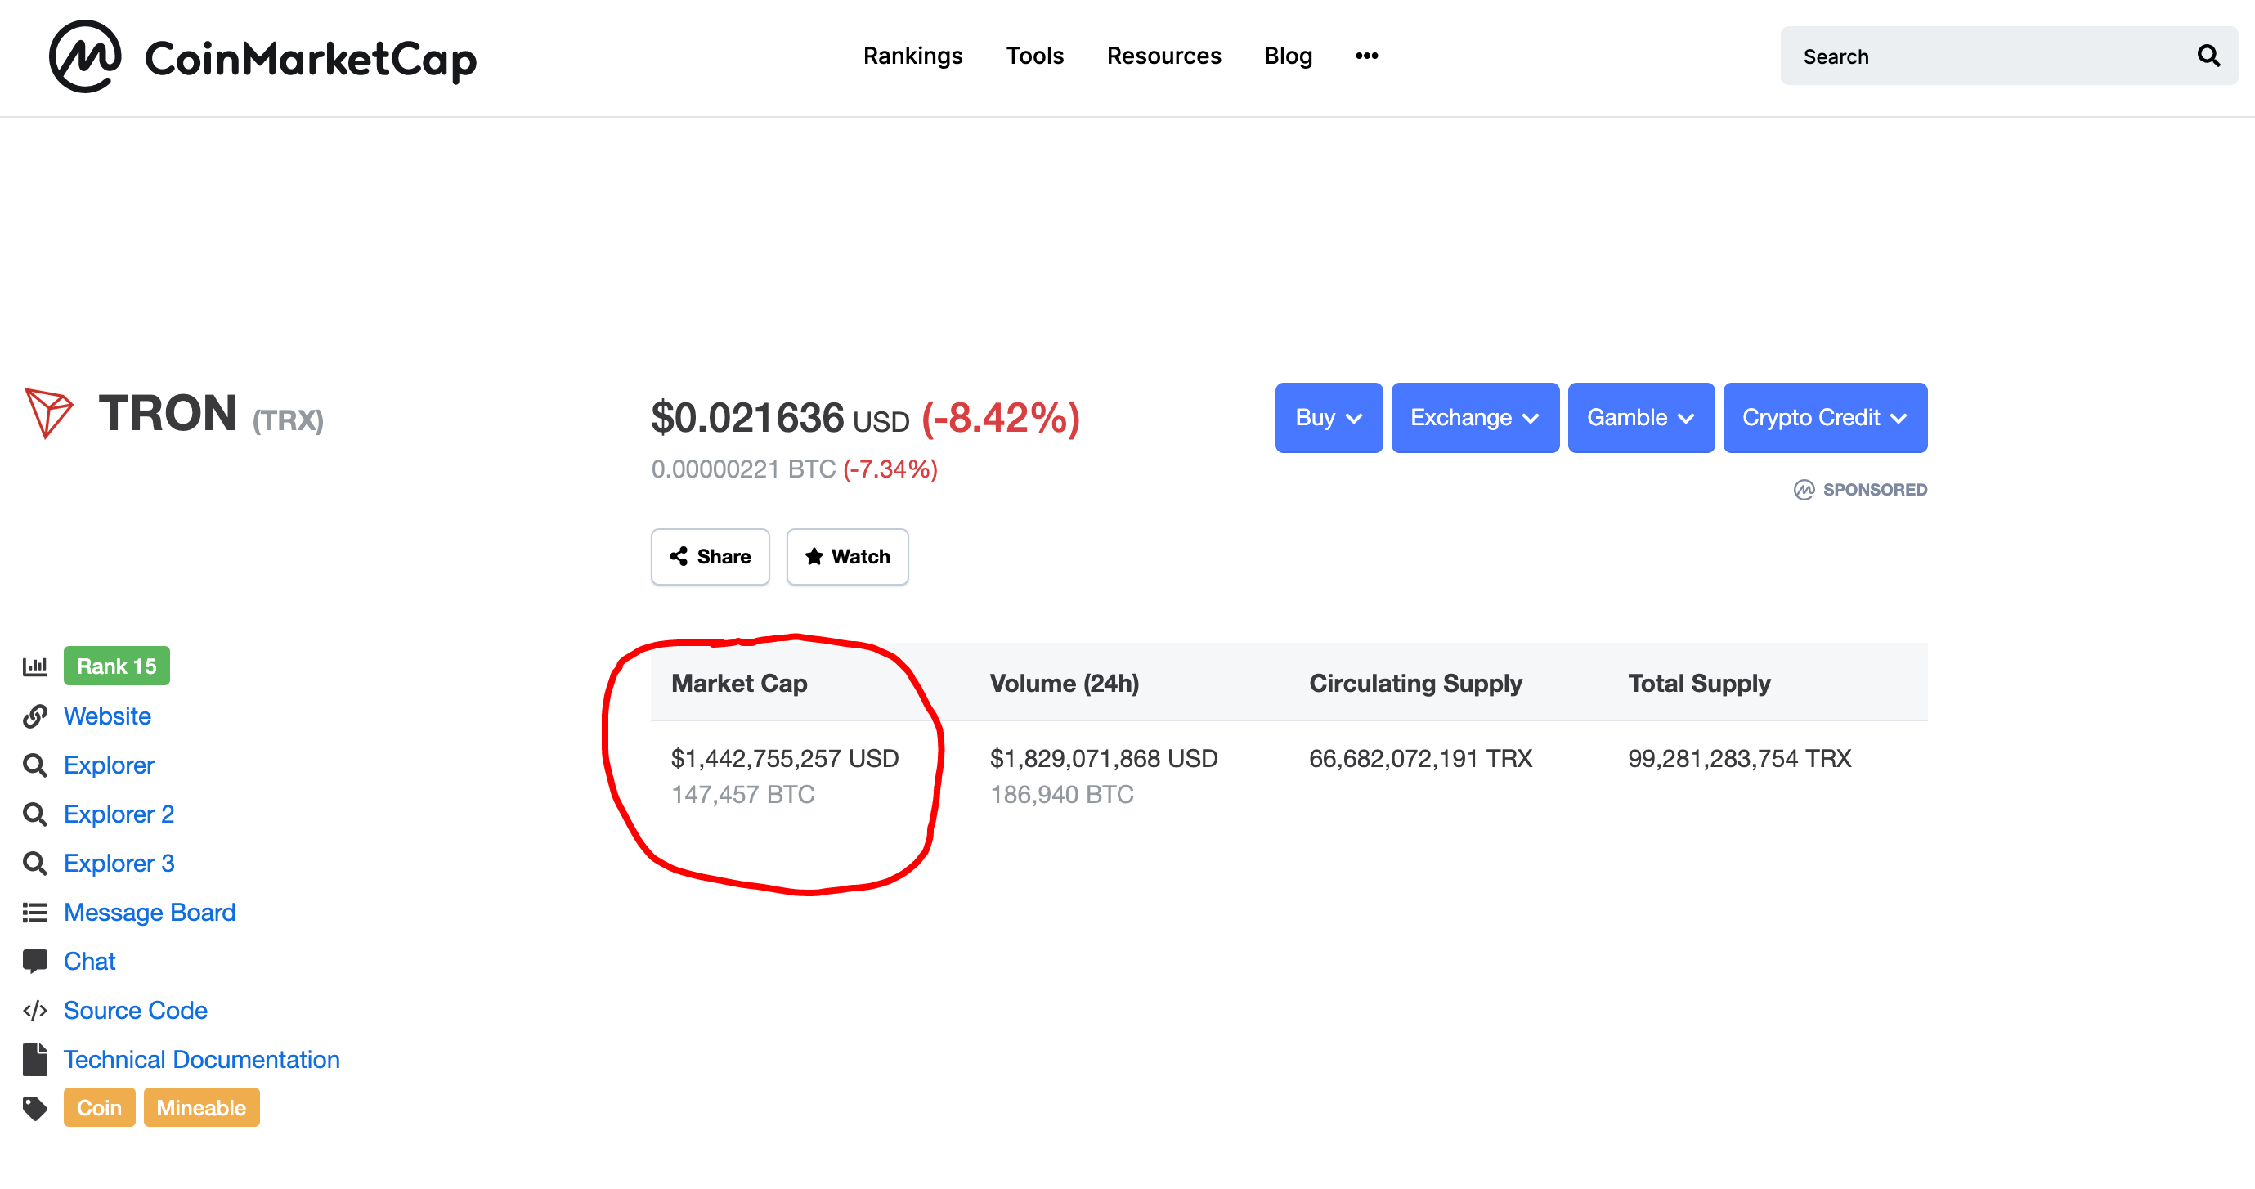Open the Tools menu item

[x=1033, y=56]
